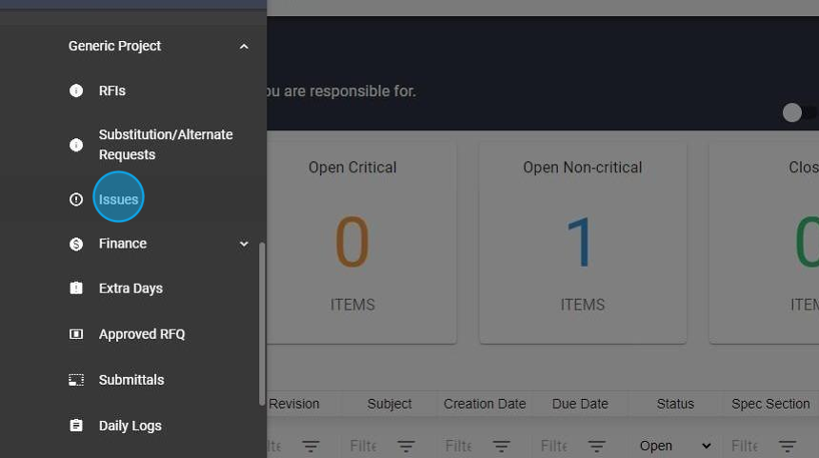Open Approved RFQ page
The height and width of the screenshot is (458, 819).
142,334
